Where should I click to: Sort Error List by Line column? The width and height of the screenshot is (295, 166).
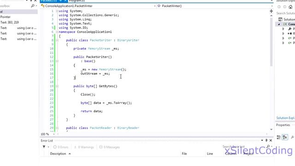(210, 154)
